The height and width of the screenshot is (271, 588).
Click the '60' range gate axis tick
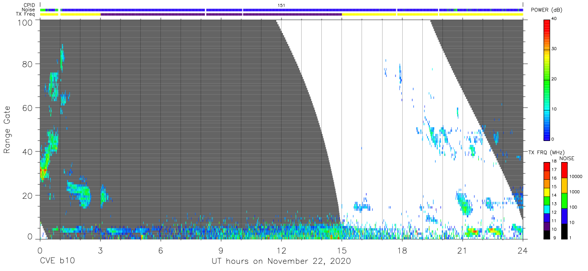[x=28, y=108]
